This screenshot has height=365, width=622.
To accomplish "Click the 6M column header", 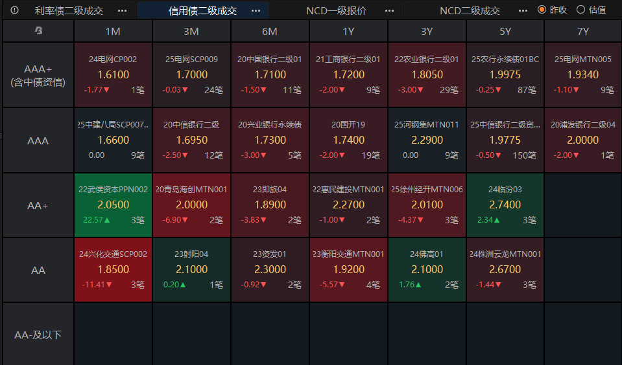I will (270, 31).
